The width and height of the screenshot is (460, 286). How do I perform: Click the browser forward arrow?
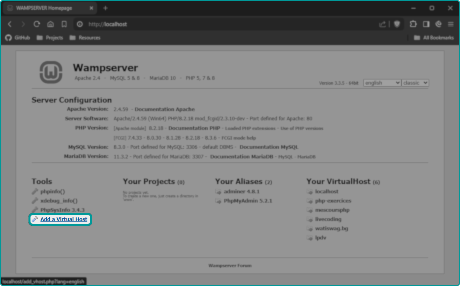23,24
